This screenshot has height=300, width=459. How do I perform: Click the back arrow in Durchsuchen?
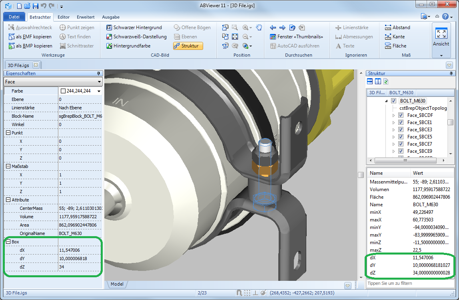pyautogui.click(x=273, y=28)
